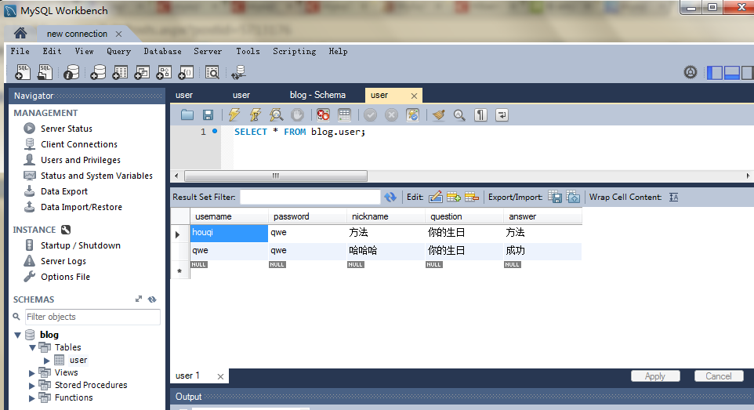The image size is (754, 410).
Task: Open the Database menu
Action: 162,51
